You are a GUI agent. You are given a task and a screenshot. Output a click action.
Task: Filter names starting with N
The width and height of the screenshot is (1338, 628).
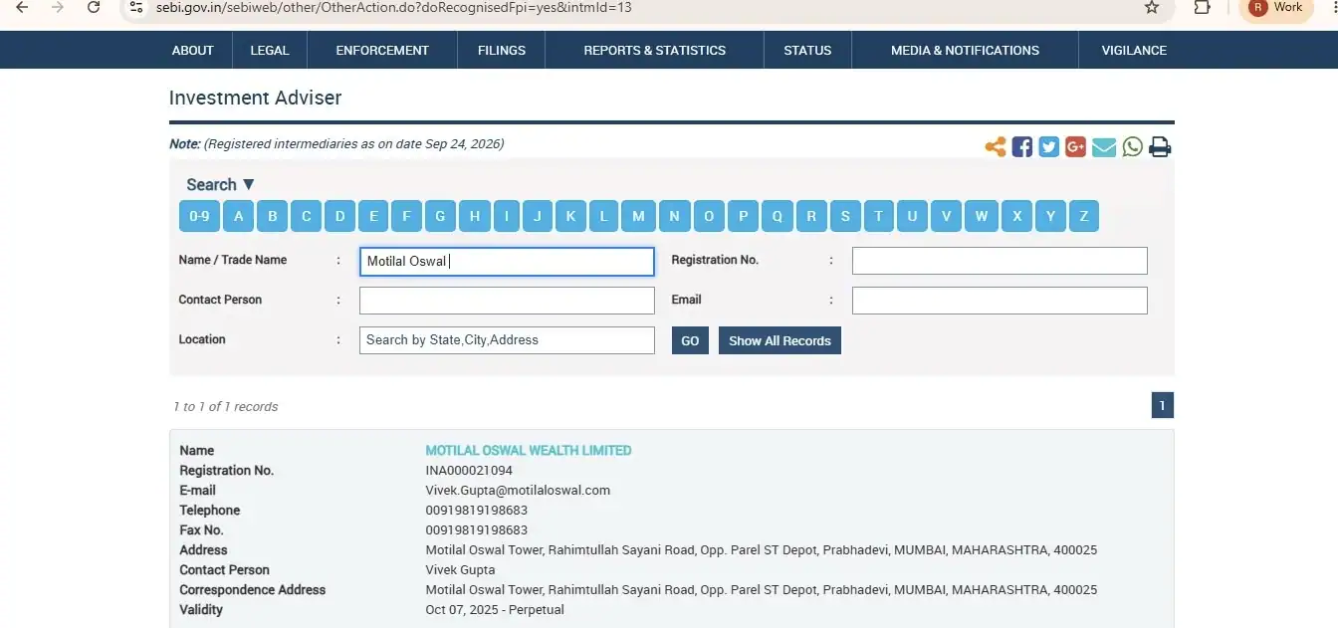pyautogui.click(x=674, y=216)
